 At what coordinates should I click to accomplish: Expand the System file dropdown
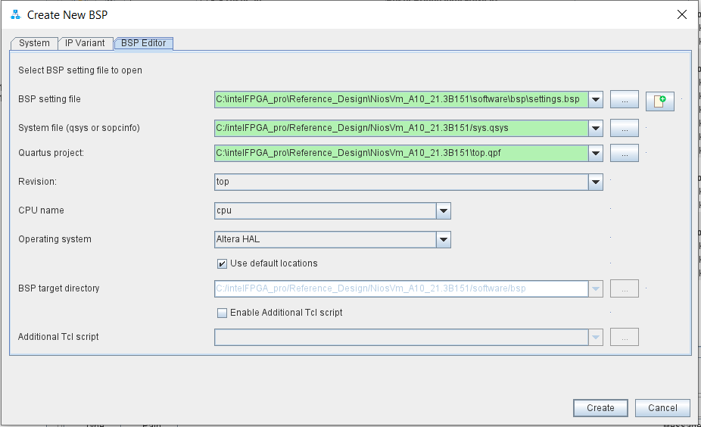coord(596,128)
